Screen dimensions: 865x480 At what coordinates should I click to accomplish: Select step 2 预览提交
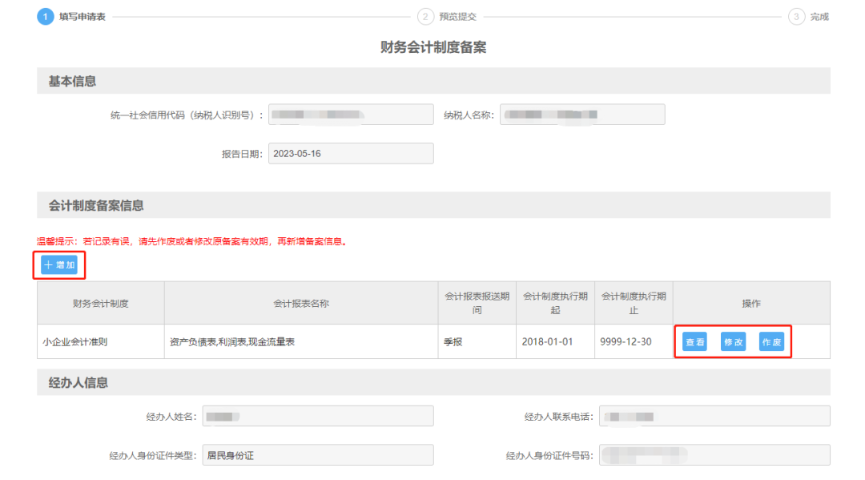(448, 17)
